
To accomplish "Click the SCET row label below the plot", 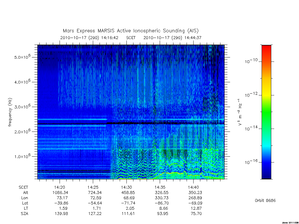I will click(23, 188).
